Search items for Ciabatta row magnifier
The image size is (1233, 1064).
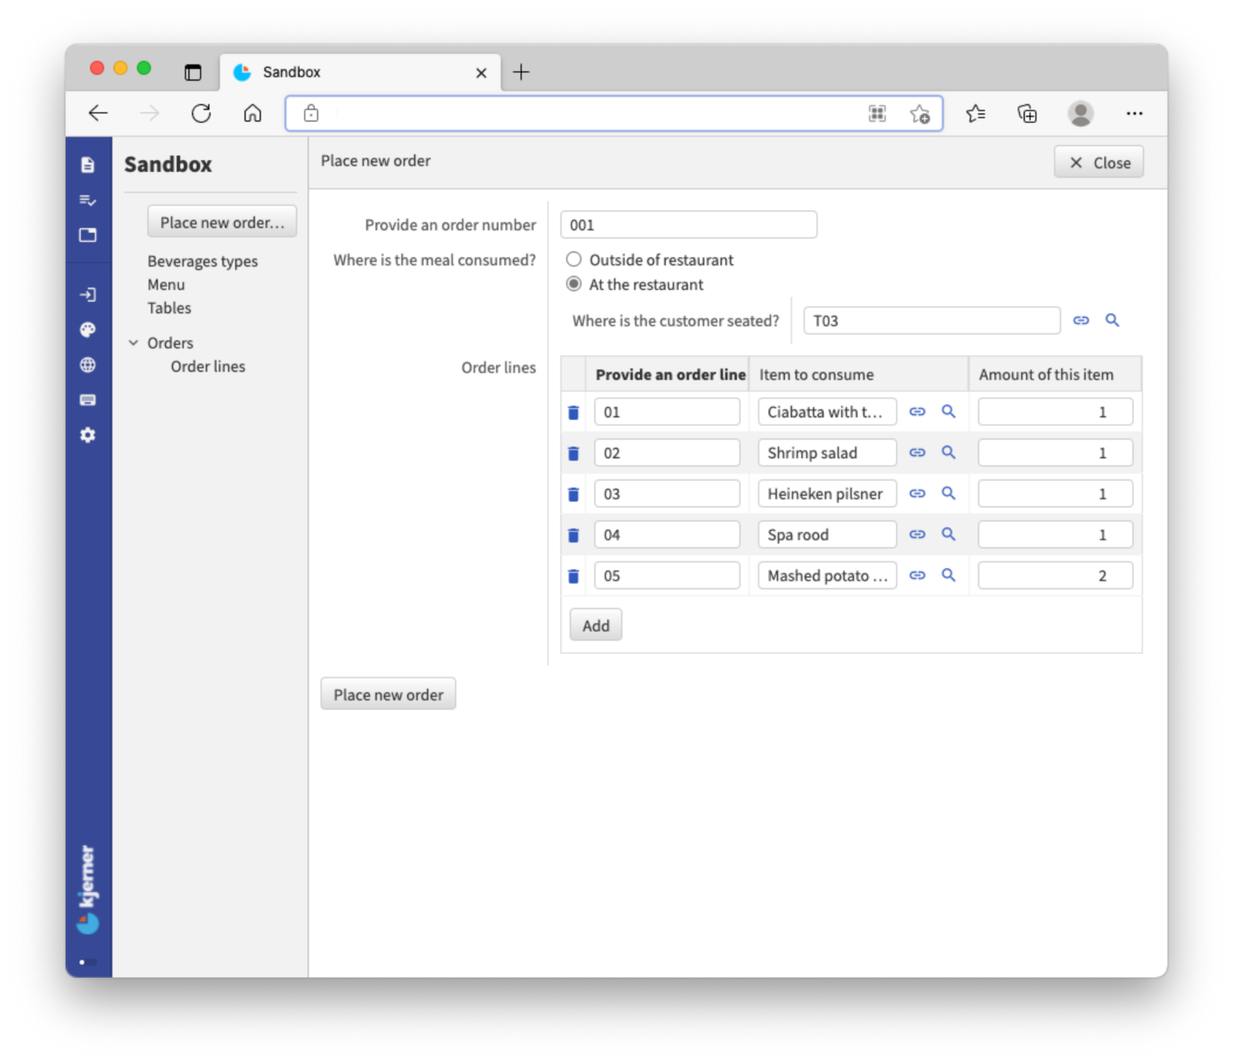pos(949,411)
